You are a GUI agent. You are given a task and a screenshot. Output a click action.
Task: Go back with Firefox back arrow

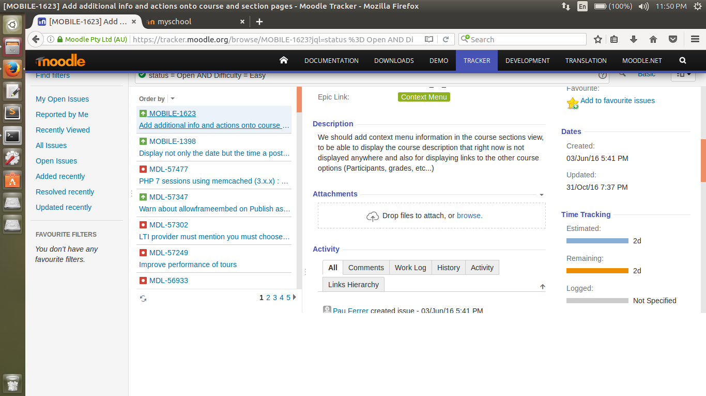tap(35, 39)
